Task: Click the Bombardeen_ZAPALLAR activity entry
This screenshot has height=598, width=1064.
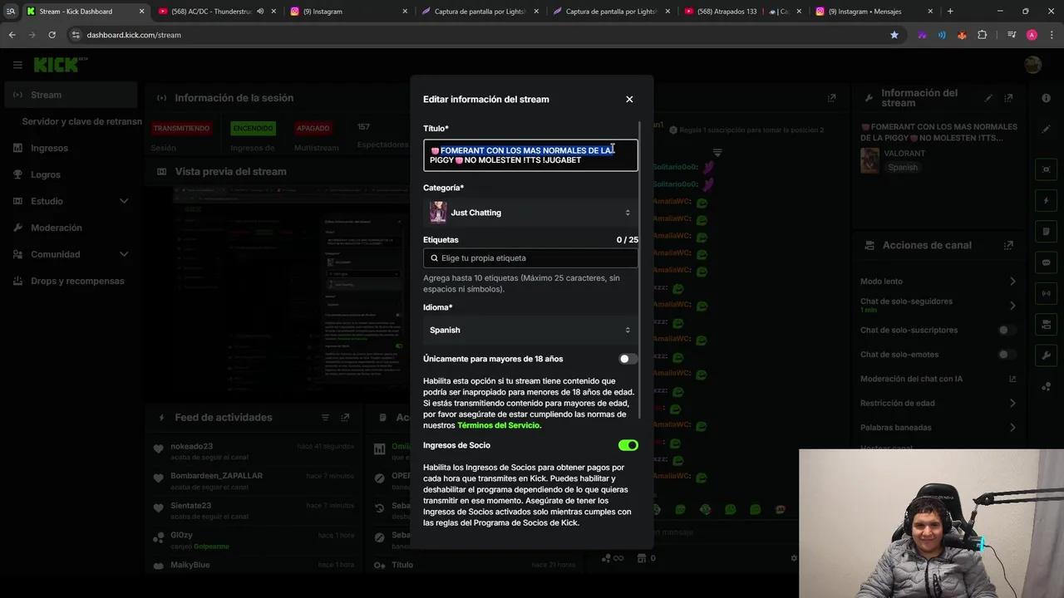Action: point(254,481)
